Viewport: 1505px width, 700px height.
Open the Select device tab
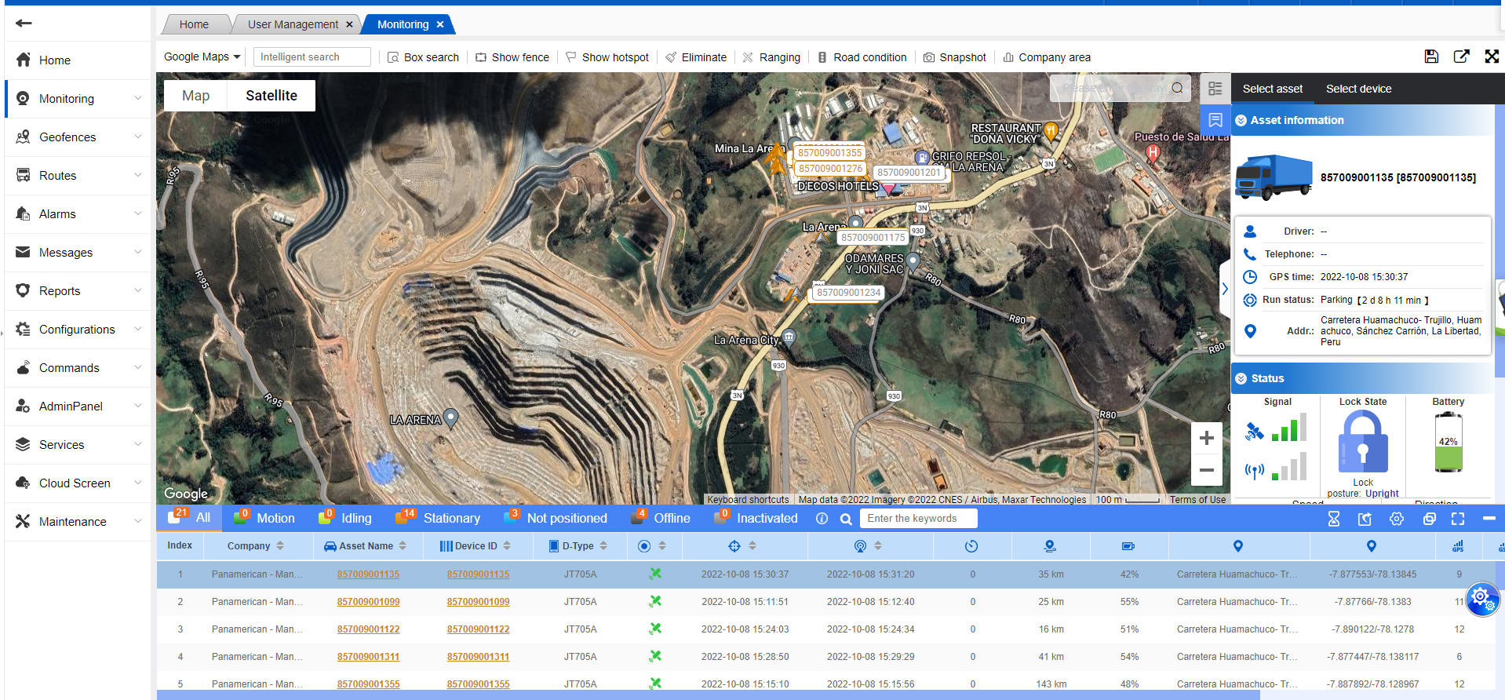1358,89
